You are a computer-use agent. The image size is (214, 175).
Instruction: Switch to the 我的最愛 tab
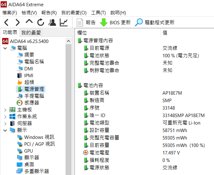click(31, 33)
